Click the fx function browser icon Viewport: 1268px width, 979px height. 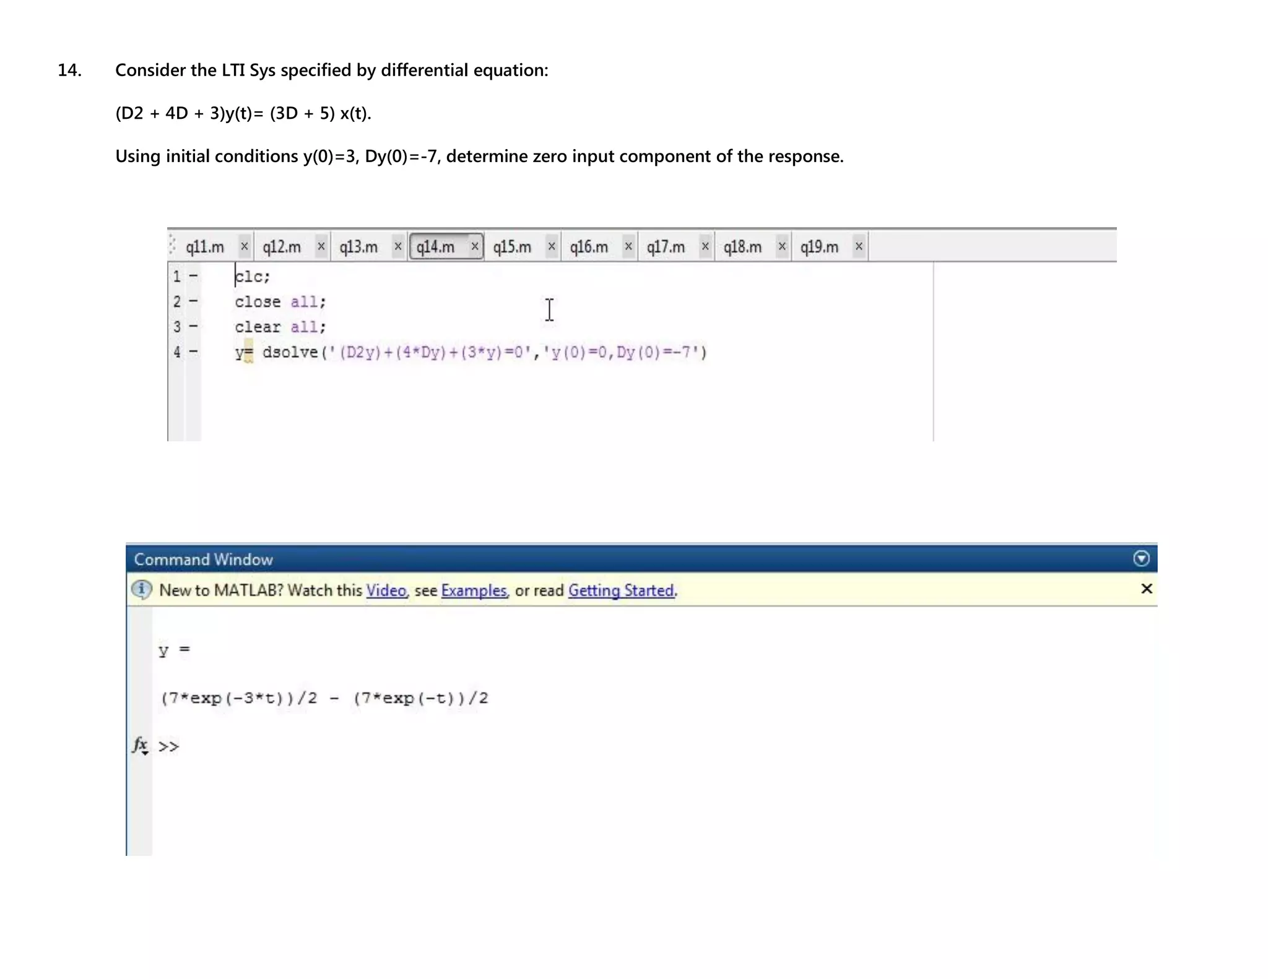pos(141,745)
